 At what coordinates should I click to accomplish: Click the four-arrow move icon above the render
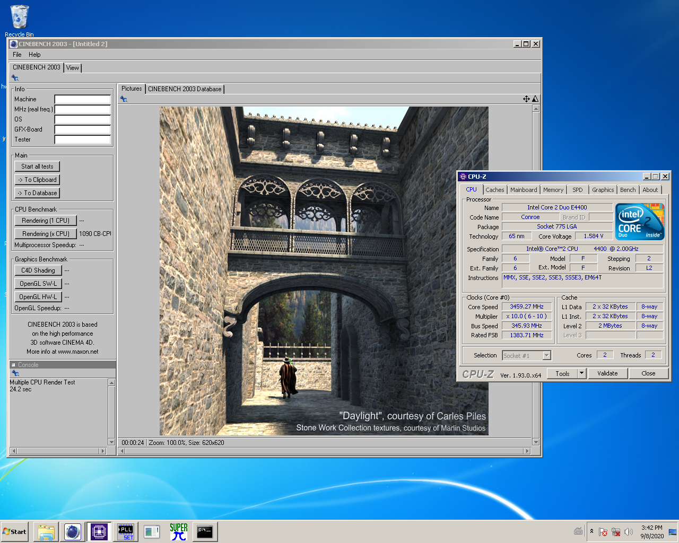coord(526,99)
